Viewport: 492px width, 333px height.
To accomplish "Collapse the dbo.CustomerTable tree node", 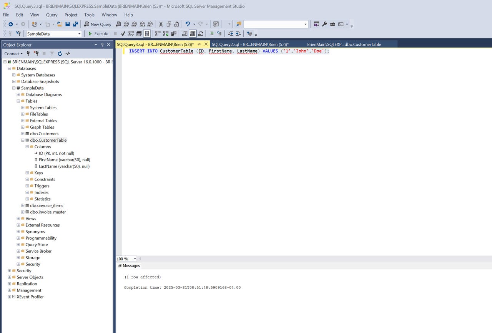I will 23,140.
